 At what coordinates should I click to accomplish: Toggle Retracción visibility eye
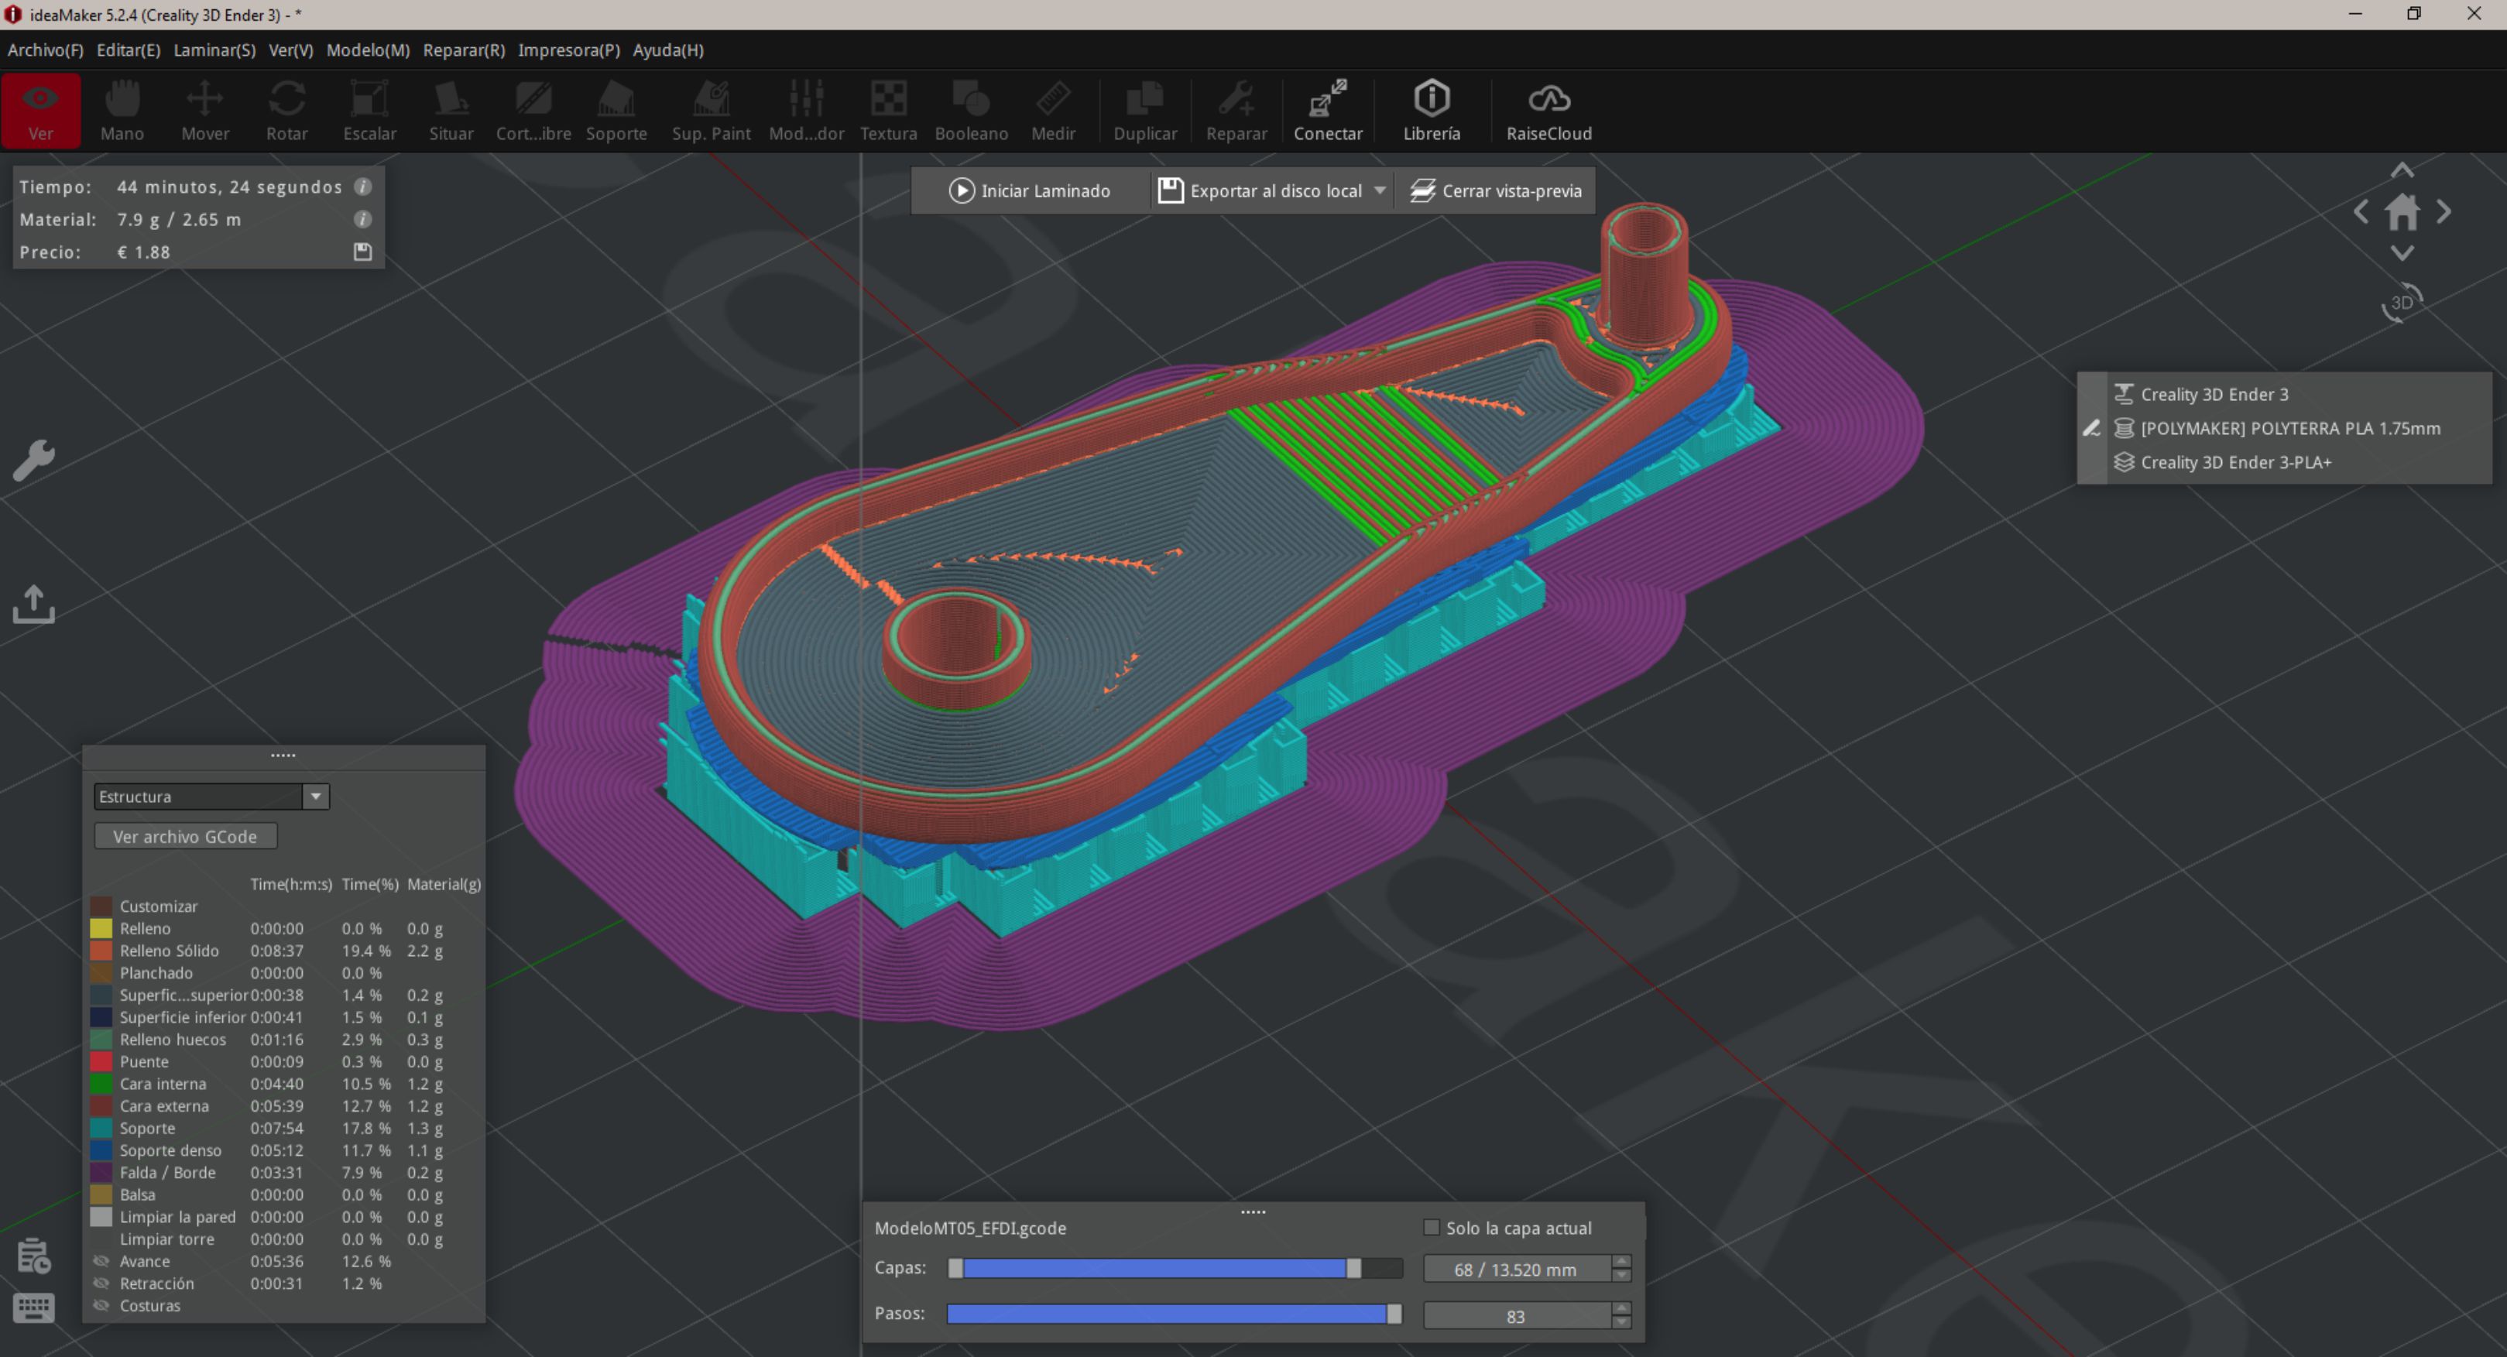point(100,1284)
